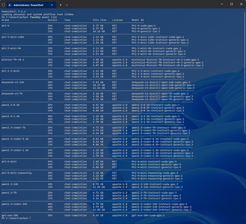Click the 'mistral-7b-v0.2' alias entry
The width and height of the screenshot is (246, 224).
point(12,60)
